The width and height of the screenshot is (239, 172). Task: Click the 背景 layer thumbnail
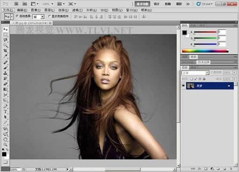[191, 86]
